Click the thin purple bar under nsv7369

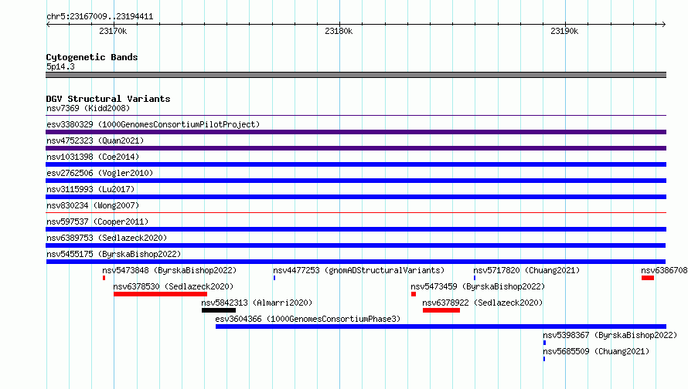[x=356, y=116]
